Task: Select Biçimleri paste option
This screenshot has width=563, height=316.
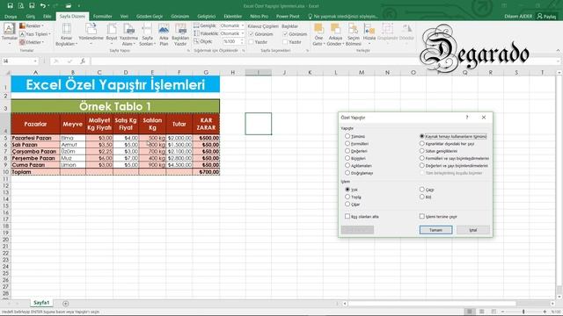Action: tap(355, 158)
